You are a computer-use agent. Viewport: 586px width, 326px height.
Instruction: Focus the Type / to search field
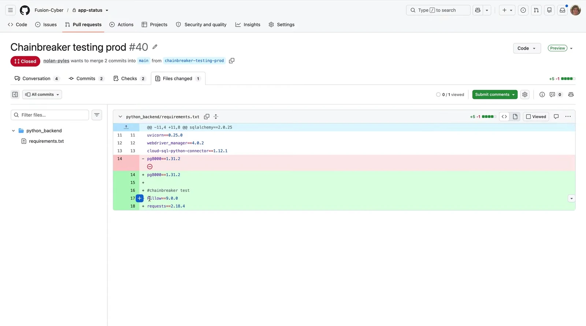(x=438, y=10)
